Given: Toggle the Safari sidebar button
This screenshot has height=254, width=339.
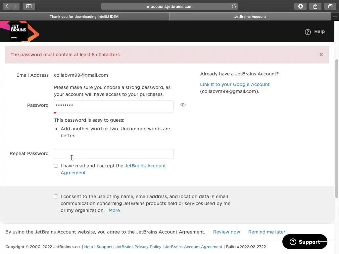Looking at the screenshot, I should pos(29,6).
